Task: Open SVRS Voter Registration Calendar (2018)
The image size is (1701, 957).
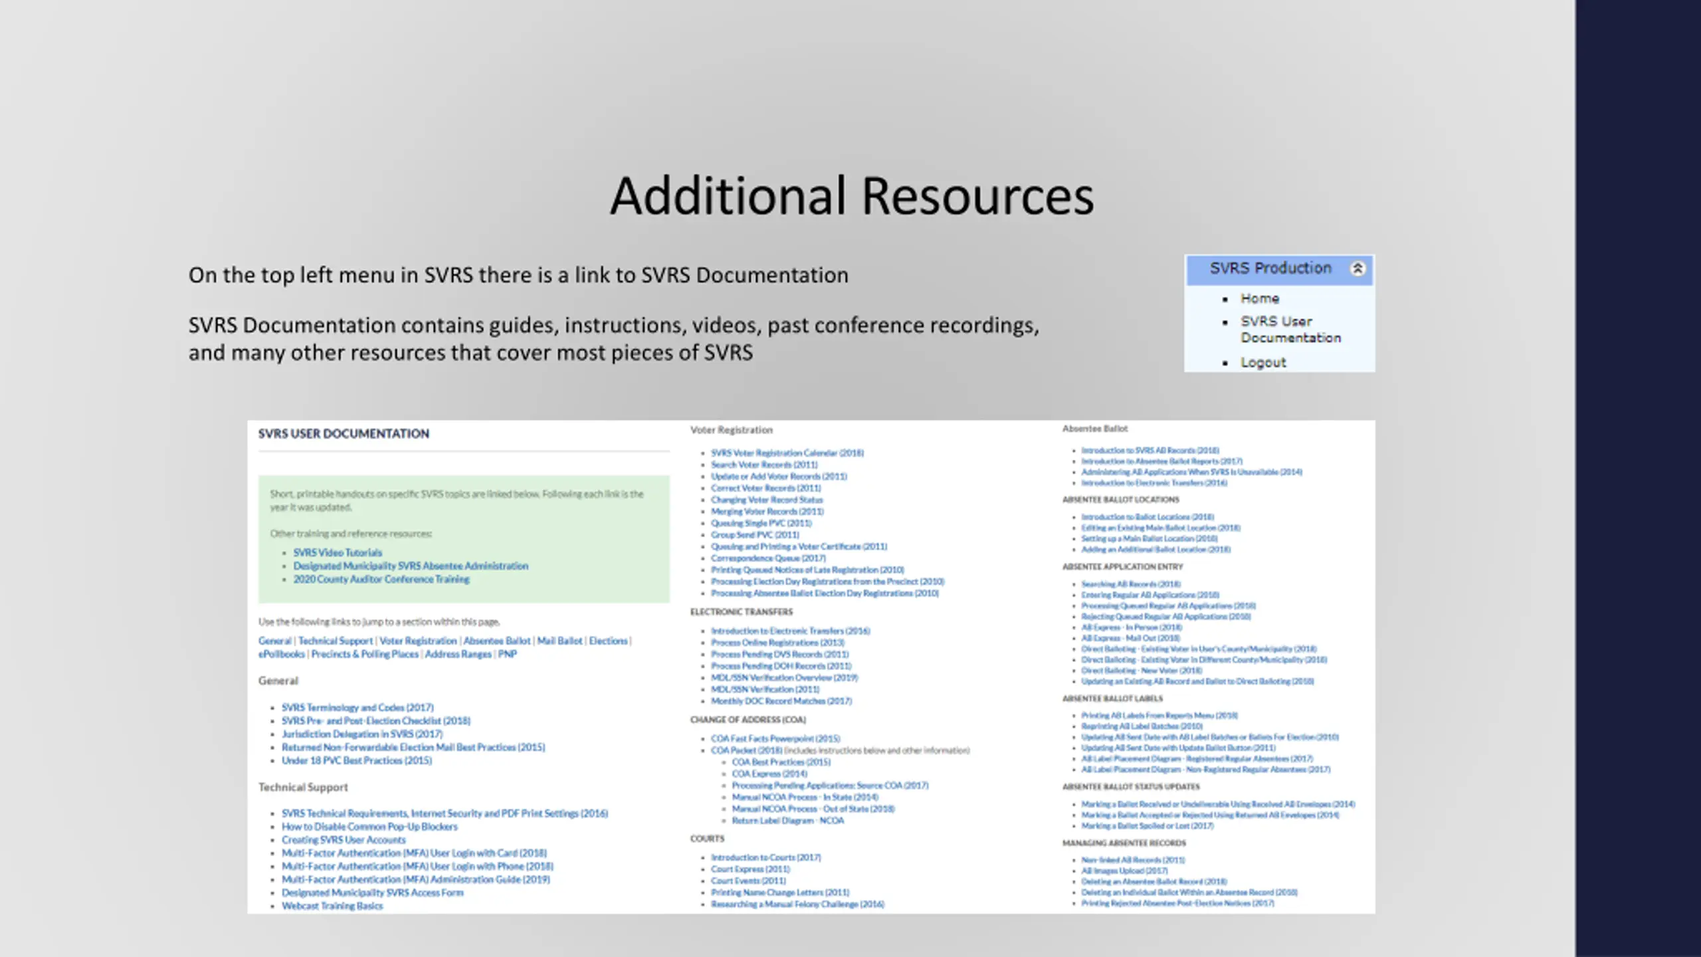Action: tap(787, 453)
